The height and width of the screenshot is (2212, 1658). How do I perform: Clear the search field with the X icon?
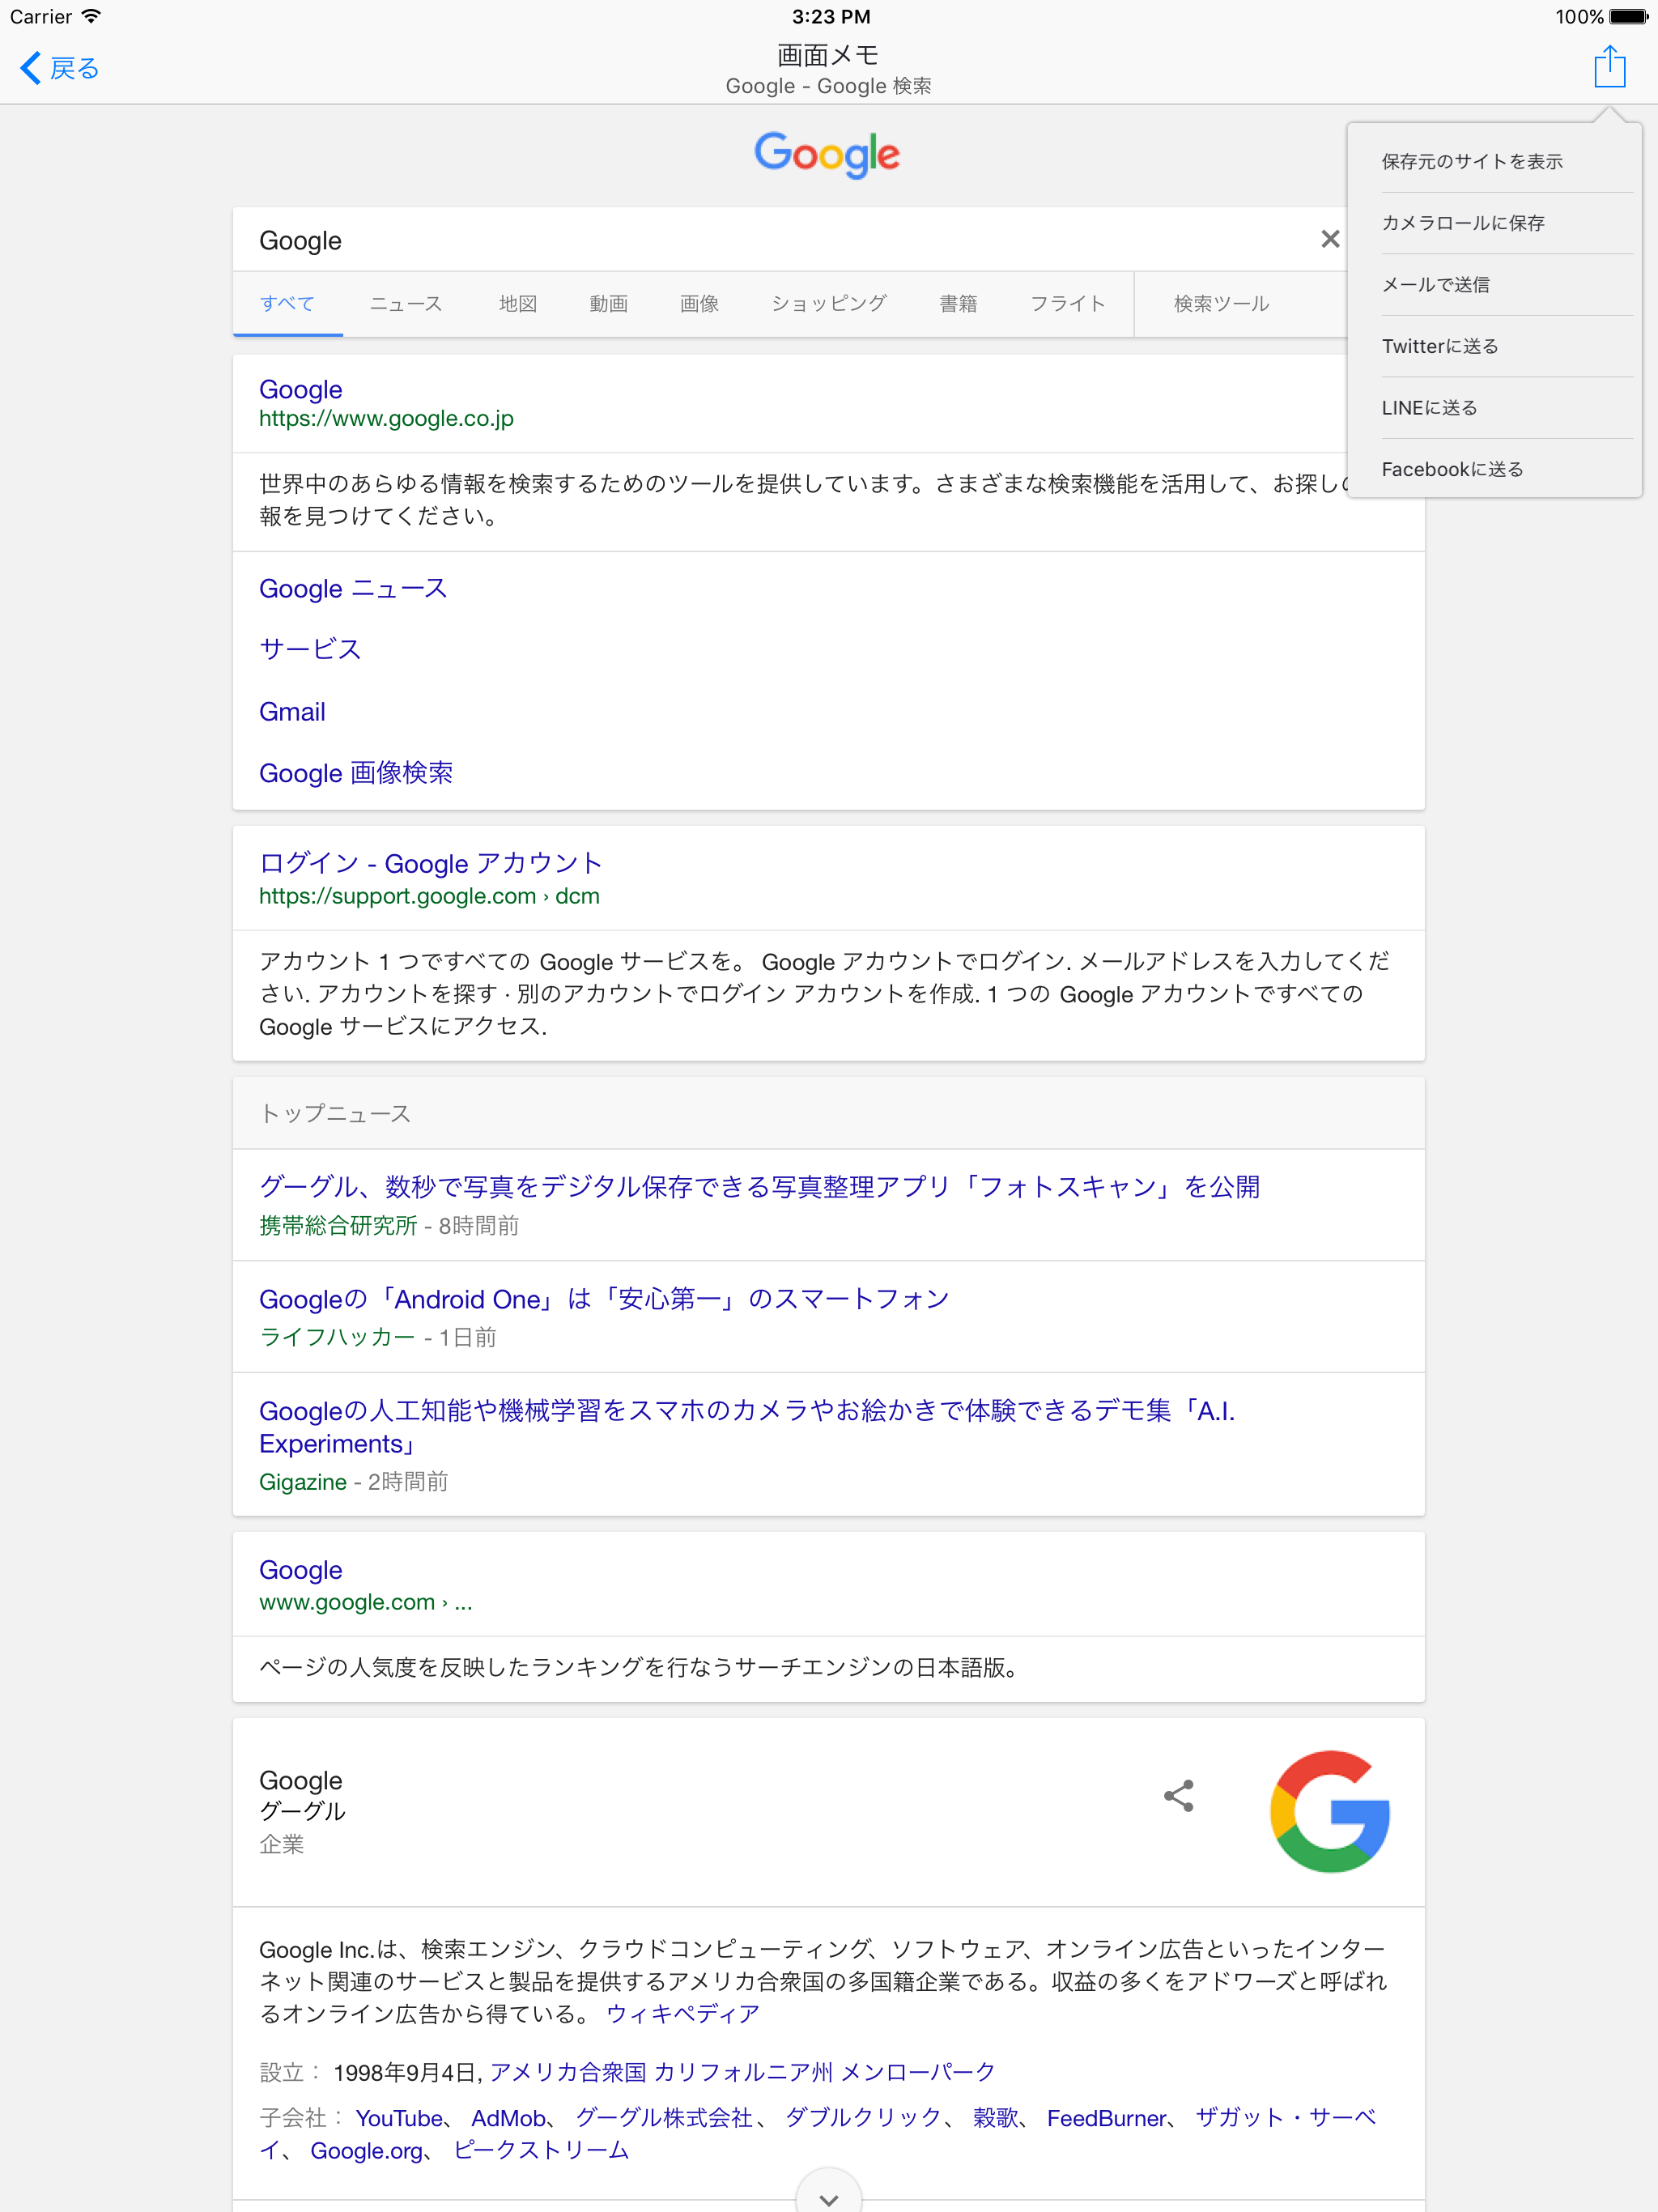coord(1329,239)
